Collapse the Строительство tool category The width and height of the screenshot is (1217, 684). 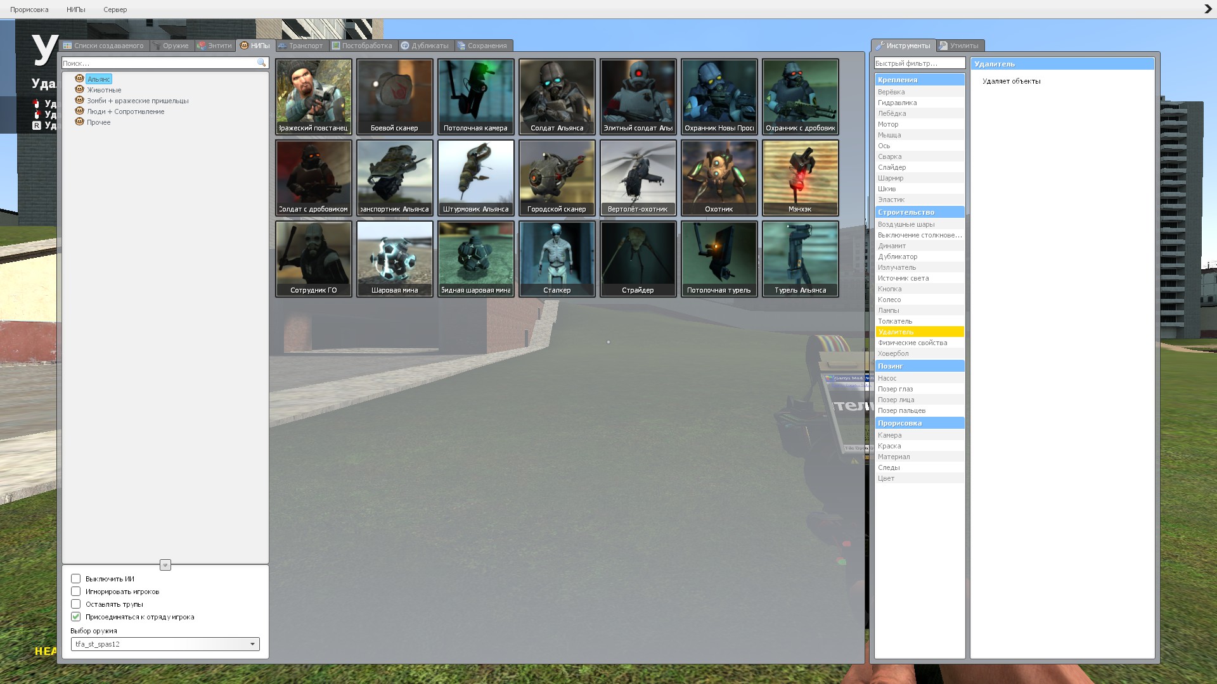919,212
